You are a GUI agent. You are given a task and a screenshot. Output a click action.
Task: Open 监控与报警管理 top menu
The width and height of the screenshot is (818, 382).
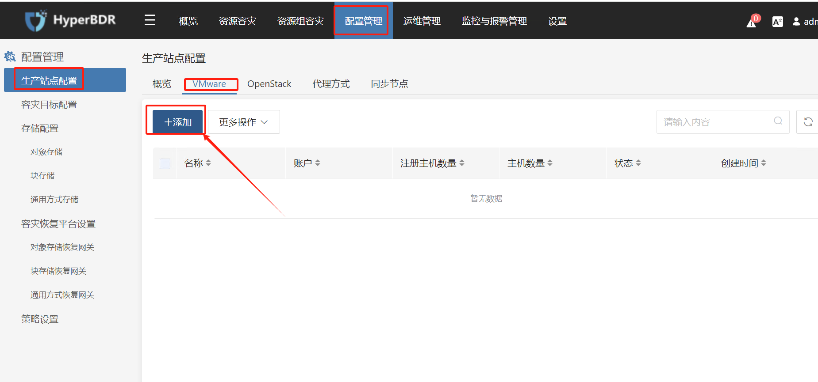495,21
